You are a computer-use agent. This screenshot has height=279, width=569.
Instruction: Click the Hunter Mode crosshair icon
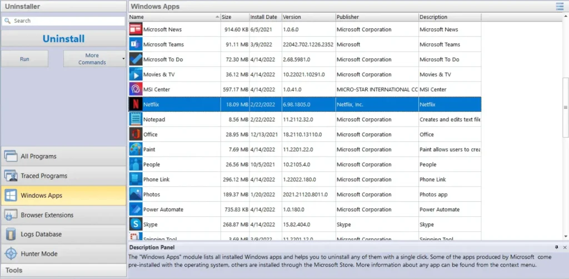coord(11,253)
